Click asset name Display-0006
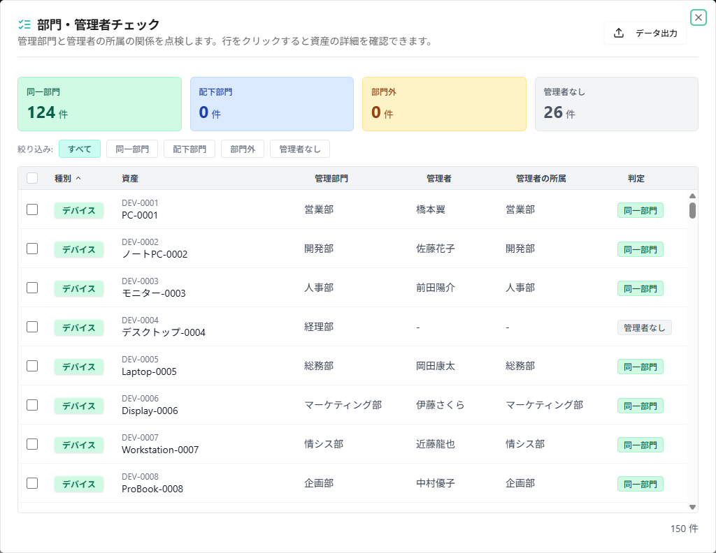This screenshot has height=553, width=716. pyautogui.click(x=150, y=411)
